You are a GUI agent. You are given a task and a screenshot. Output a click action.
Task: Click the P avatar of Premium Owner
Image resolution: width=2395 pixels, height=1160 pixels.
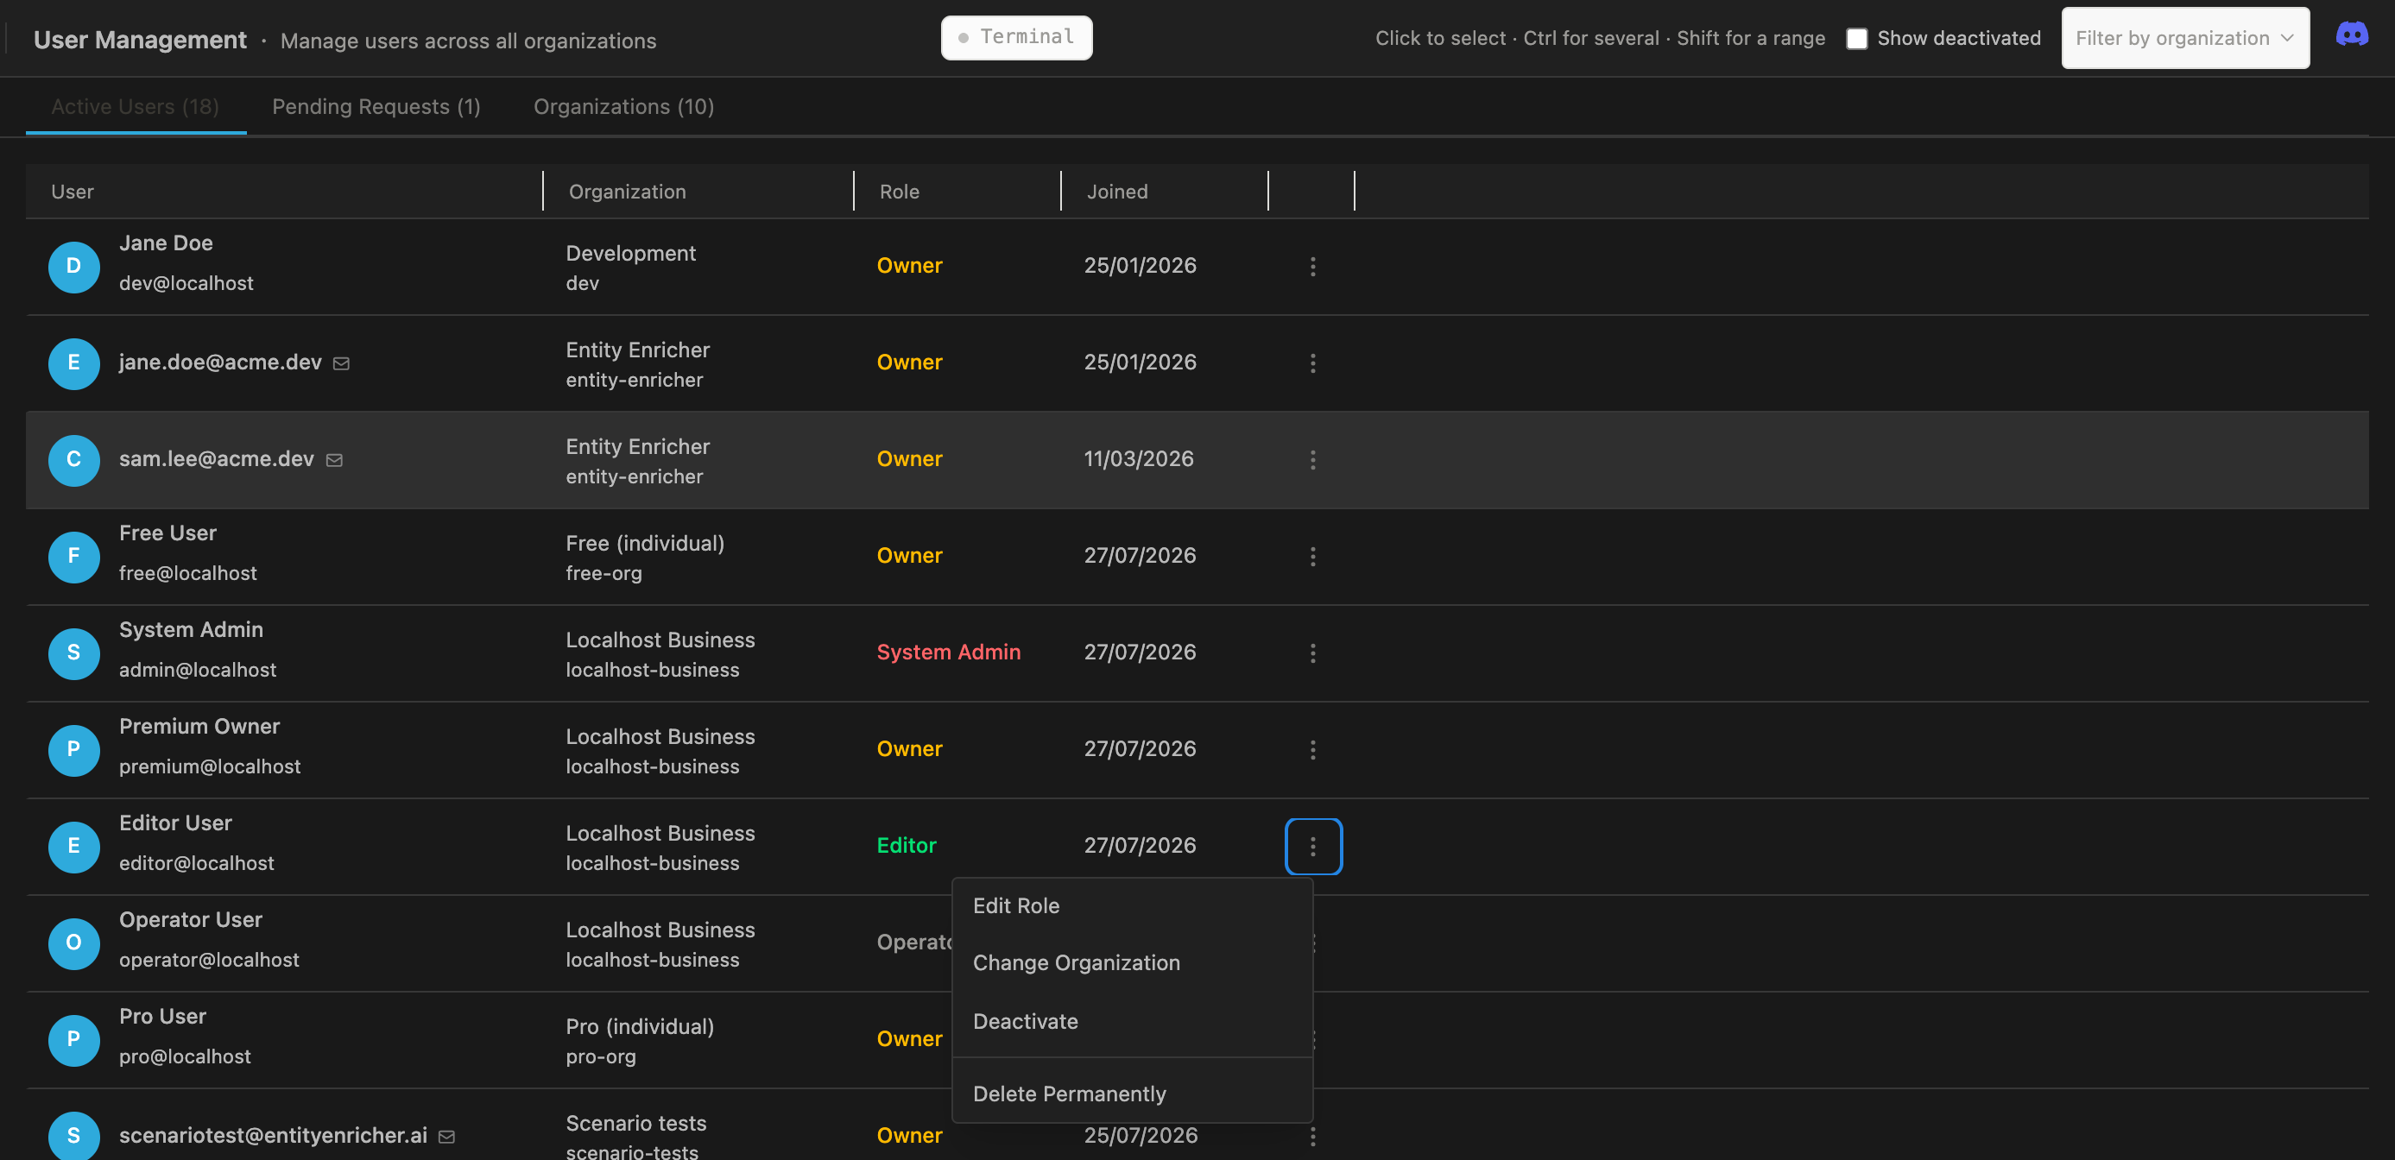click(x=73, y=750)
